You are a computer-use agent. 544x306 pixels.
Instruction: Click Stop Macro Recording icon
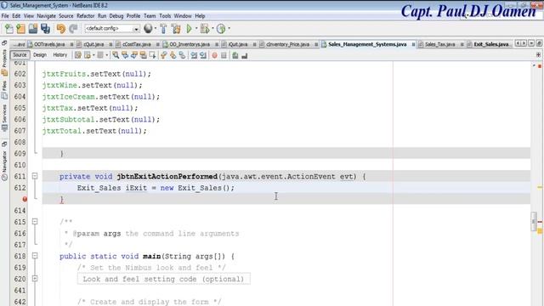pos(224,55)
